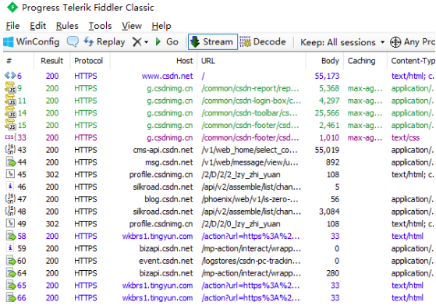The height and width of the screenshot is (306, 436).
Task: Click URL /common/csdn-toolbar/cs…
Action: coord(250,113)
